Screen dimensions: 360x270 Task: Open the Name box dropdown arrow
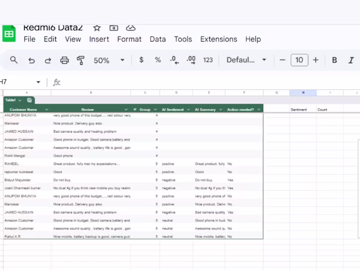(38, 82)
